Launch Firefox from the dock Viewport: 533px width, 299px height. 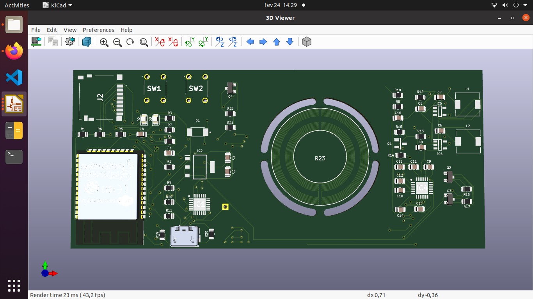point(14,51)
